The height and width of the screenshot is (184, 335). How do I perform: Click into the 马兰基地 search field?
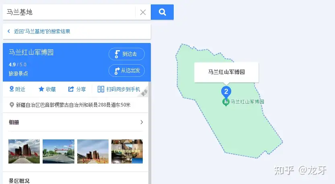coord(69,12)
